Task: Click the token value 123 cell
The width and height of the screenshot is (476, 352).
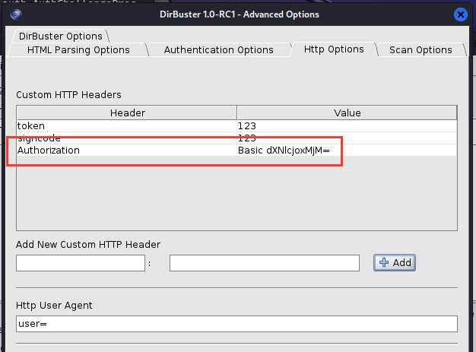Action: tap(347, 125)
